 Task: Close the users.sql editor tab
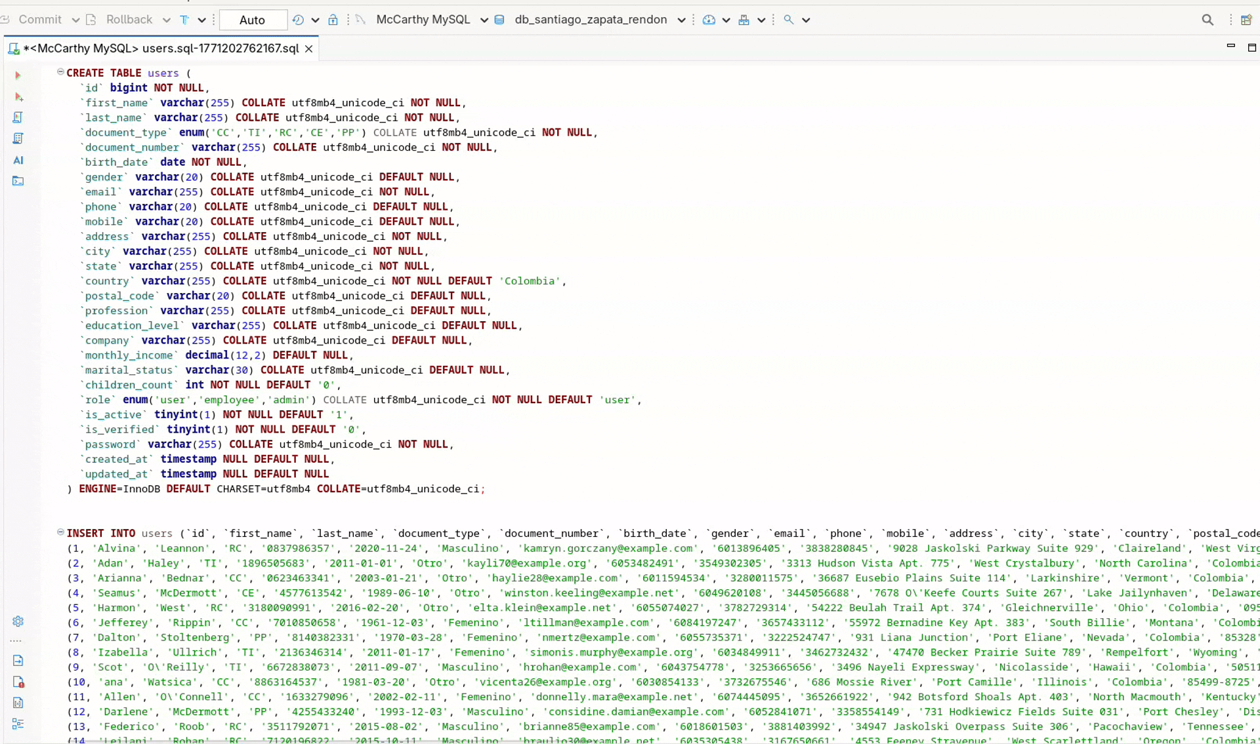(308, 49)
